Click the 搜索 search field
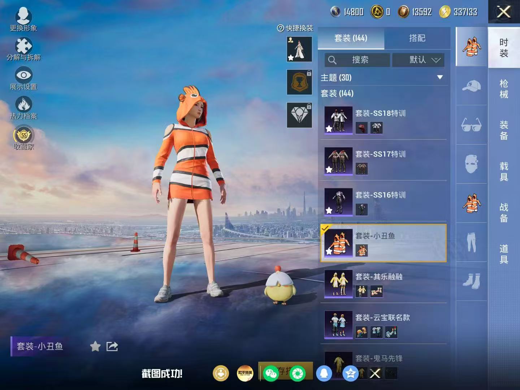Viewport: 520px width, 390px height. tap(357, 60)
